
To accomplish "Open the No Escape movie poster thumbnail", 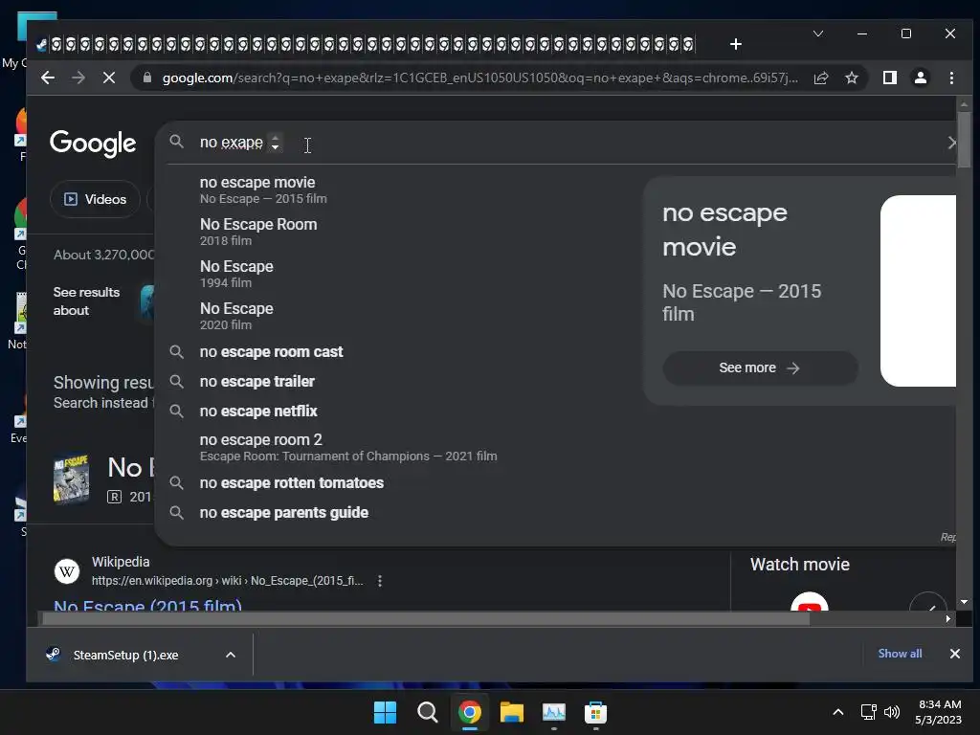I will pyautogui.click(x=71, y=479).
